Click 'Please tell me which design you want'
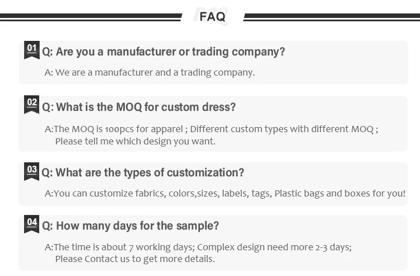 pyautogui.click(x=135, y=141)
